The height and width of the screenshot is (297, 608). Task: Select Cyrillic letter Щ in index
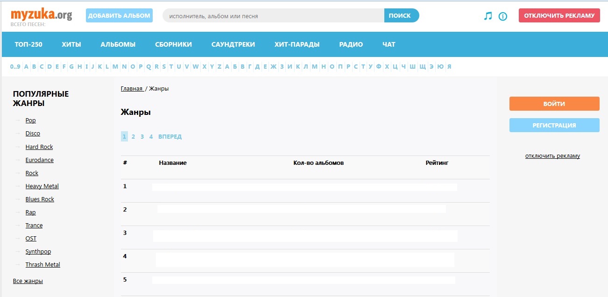click(x=423, y=67)
